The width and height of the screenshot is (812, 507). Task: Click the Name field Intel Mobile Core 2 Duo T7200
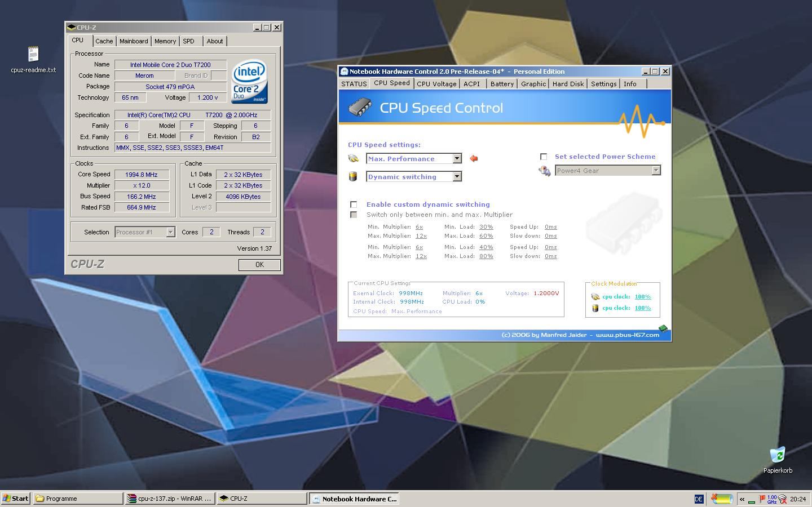[170, 65]
